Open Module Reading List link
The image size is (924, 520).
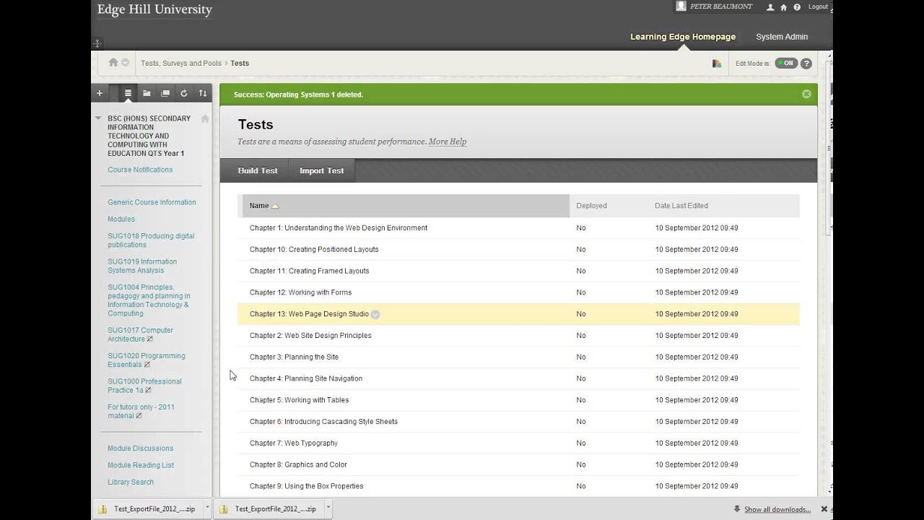coord(141,465)
